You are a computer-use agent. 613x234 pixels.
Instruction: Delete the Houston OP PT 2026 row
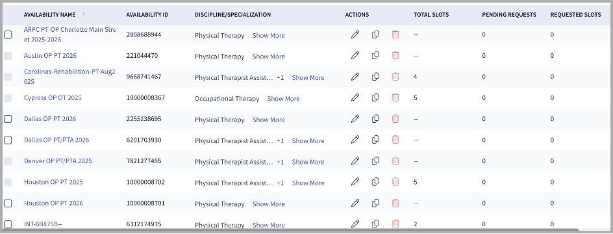(x=395, y=203)
